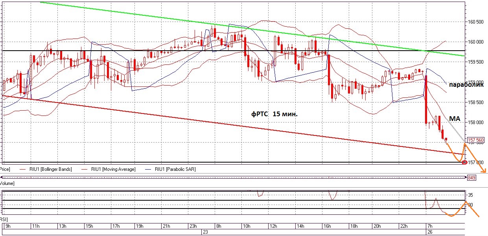
Task: Click the 14h time axis label
Action: click(x=300, y=227)
